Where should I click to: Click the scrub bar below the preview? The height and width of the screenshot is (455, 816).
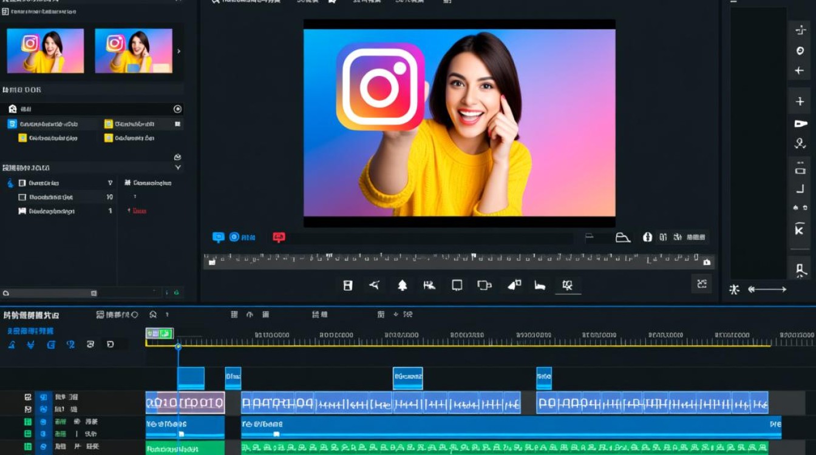click(459, 261)
